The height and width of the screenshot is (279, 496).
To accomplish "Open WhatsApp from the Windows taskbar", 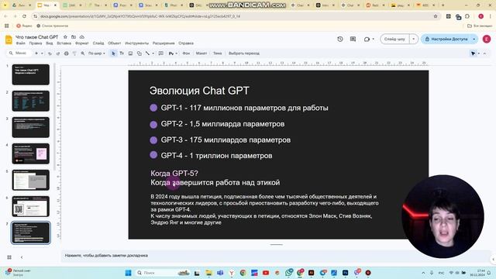I will point(288,273).
